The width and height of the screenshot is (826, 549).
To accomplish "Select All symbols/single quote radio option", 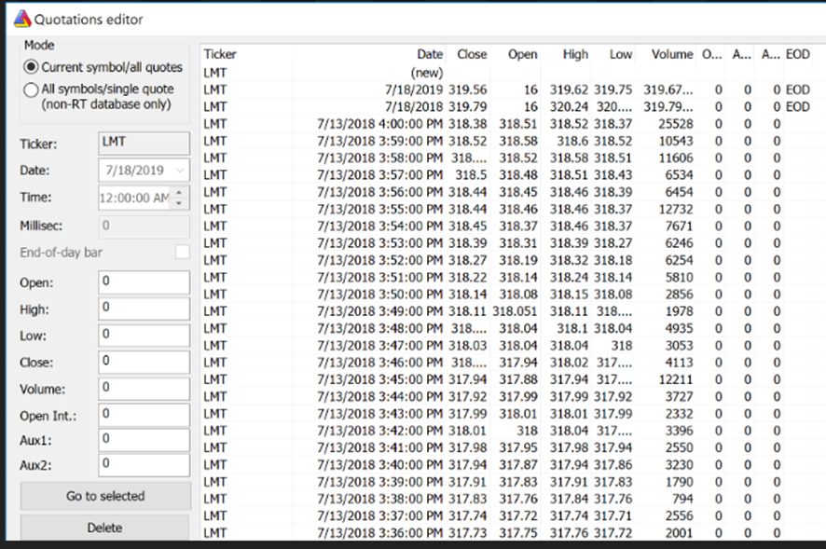I will tap(32, 89).
